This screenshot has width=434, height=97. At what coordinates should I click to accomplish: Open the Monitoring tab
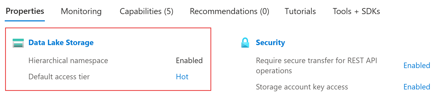click(x=81, y=11)
